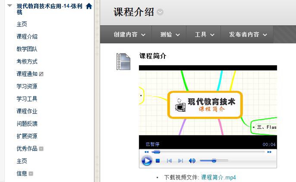296x182 pixels.
Task: Open 学习工具 in the sidebar
Action: (x=27, y=99)
